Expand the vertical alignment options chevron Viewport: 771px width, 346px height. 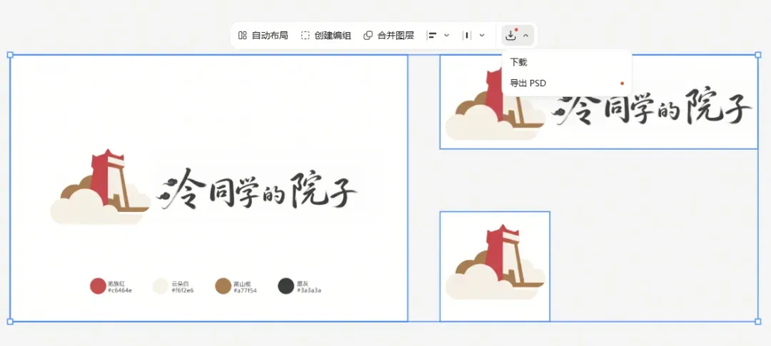(482, 36)
